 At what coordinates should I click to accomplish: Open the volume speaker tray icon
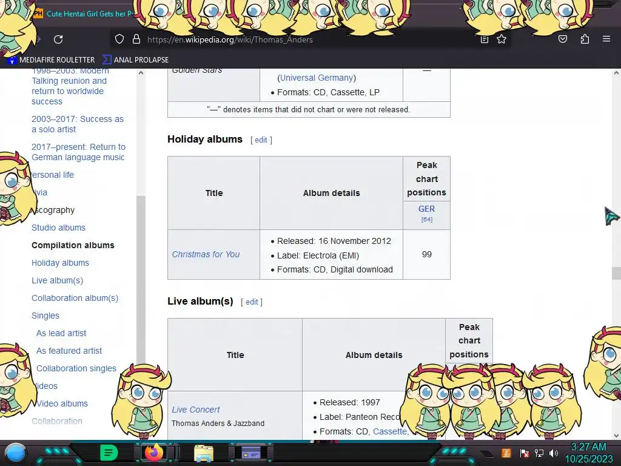tap(553, 453)
